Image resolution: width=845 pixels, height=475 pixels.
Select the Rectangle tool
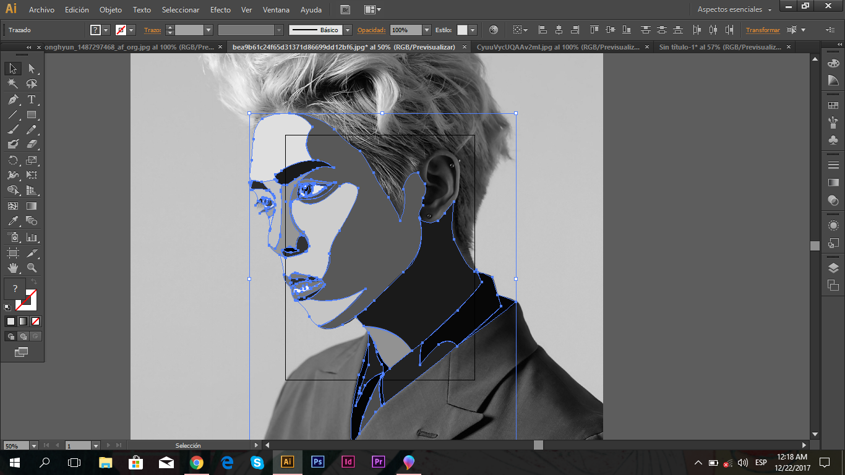(x=32, y=114)
